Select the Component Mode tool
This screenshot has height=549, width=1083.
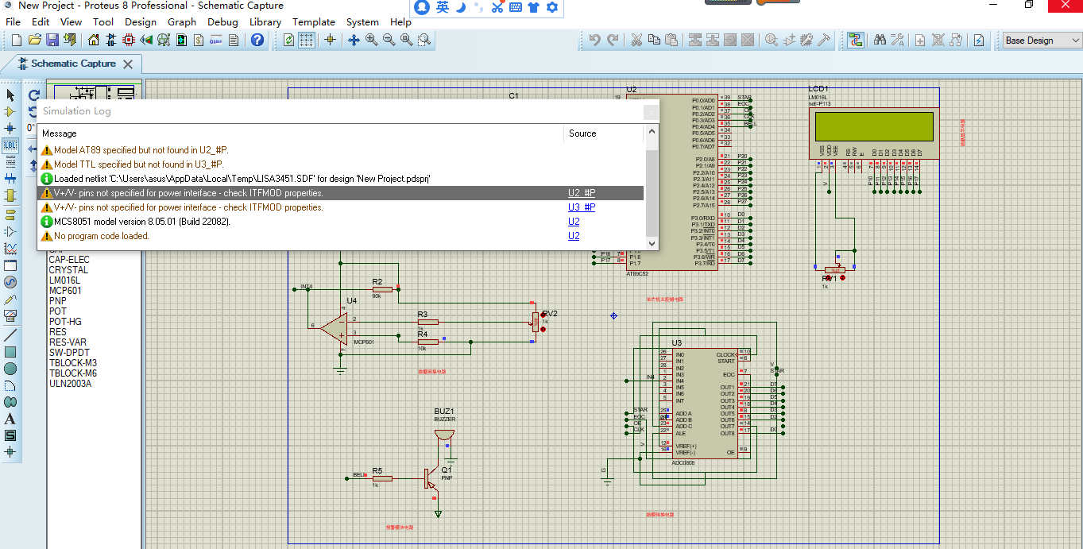pyautogui.click(x=10, y=112)
